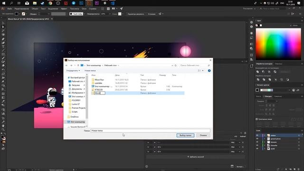This screenshot has height=171, width=304.
Task: Click the Unite shape mode icon
Action: 257,72
